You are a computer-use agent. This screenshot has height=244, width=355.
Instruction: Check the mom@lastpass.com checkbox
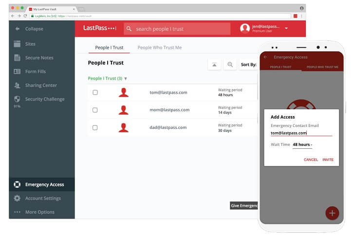click(95, 110)
